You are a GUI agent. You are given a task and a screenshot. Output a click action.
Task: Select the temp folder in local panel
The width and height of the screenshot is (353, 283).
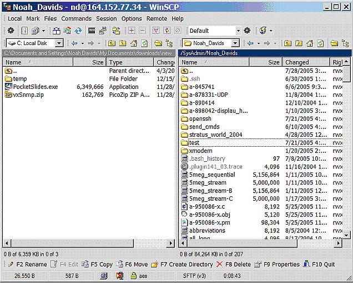[16, 79]
